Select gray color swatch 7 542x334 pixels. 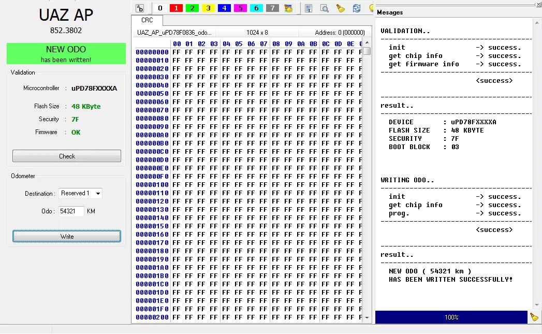(272, 8)
